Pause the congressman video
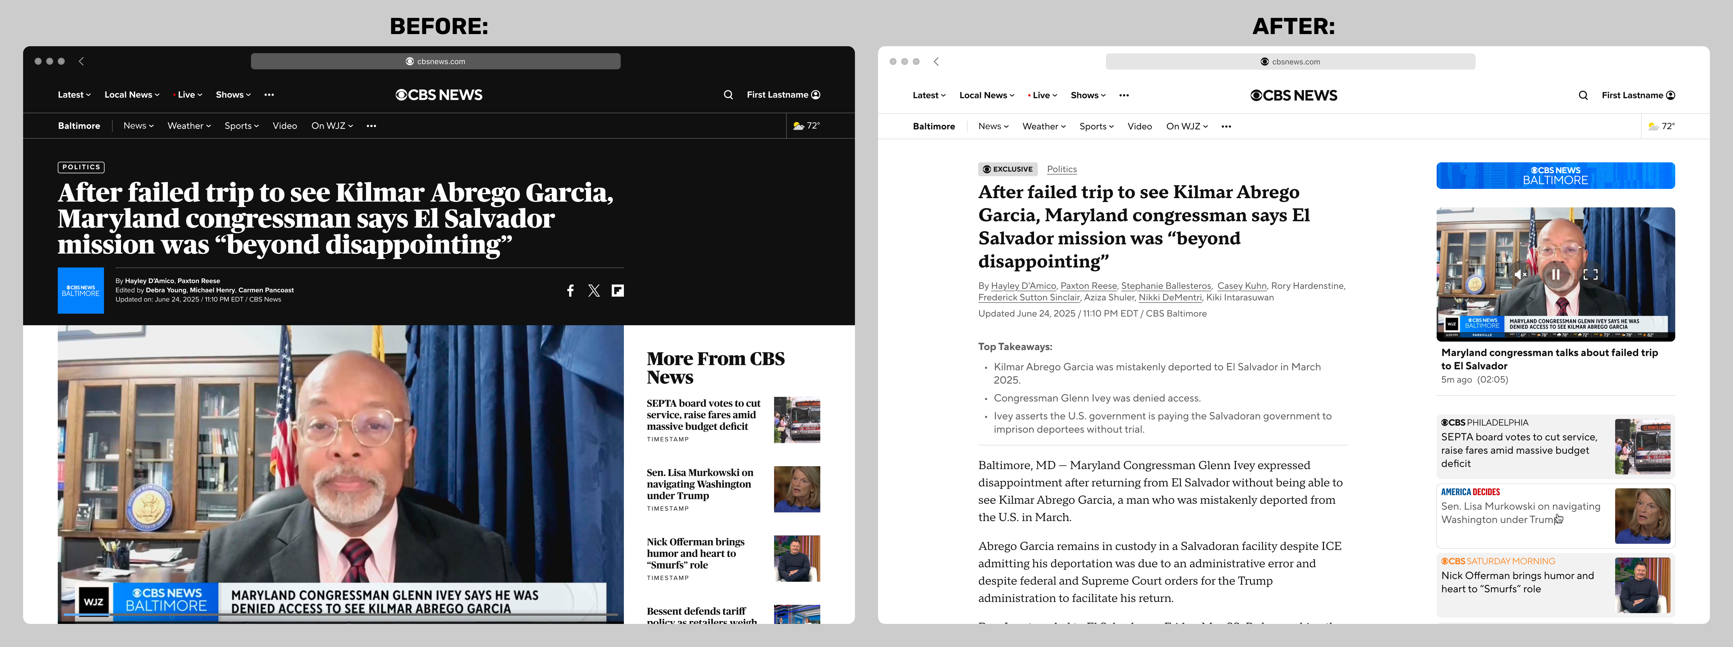Screen dimensions: 1733x647 [x=1555, y=274]
